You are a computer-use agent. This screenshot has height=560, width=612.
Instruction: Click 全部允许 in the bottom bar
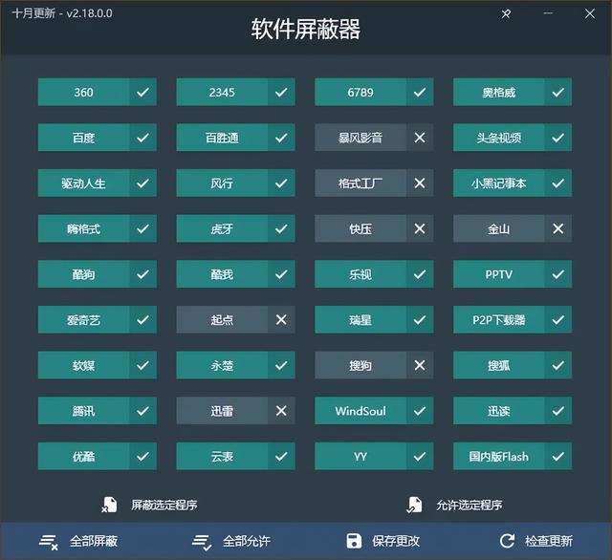[x=247, y=541]
